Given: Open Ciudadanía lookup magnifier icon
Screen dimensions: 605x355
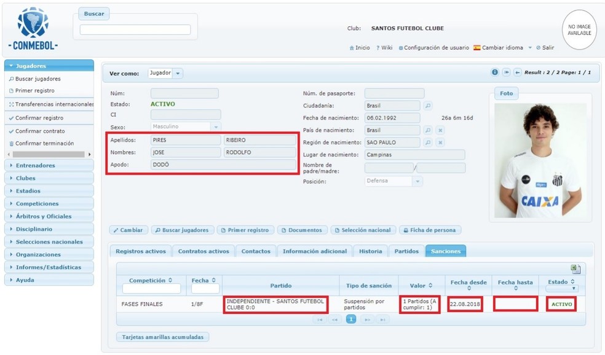Looking at the screenshot, I should click(428, 106).
